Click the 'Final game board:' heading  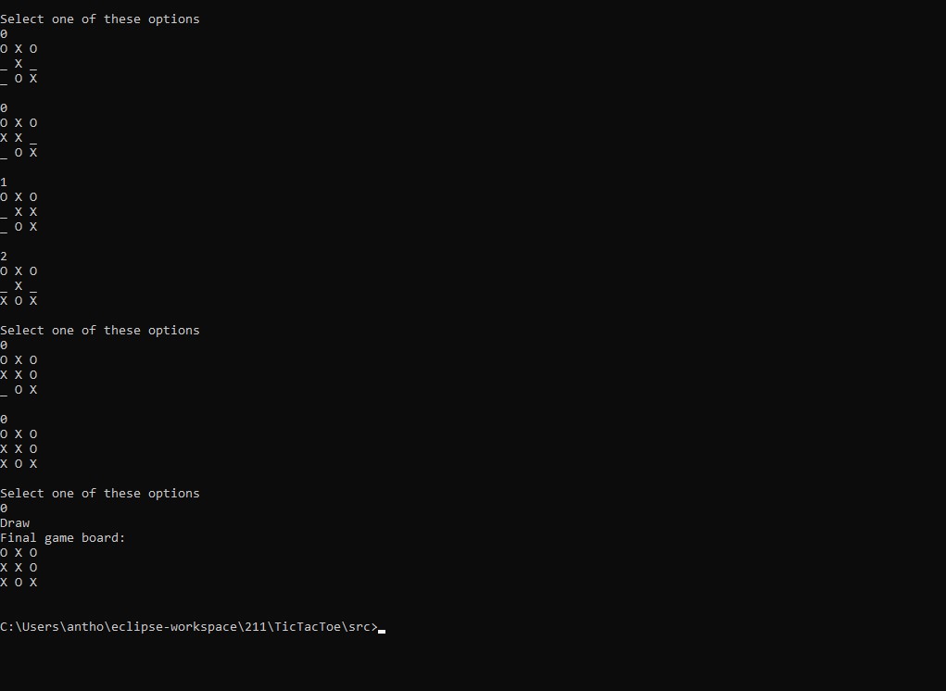[x=63, y=537]
